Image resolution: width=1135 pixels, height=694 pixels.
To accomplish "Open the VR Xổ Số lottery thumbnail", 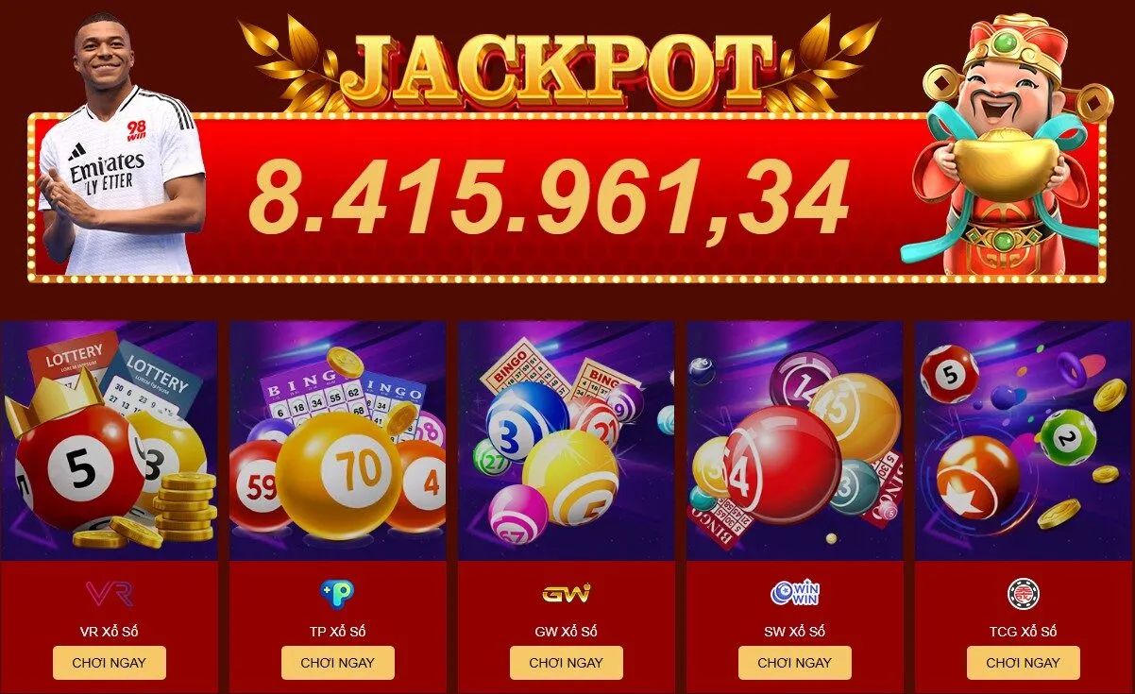I will [110, 441].
